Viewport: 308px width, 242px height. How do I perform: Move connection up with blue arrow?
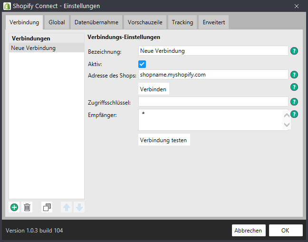coord(67,207)
